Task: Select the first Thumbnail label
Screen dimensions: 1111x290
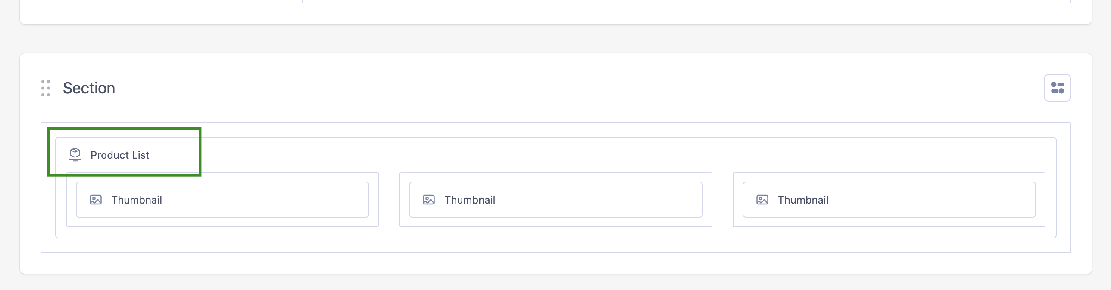Action: pos(136,200)
